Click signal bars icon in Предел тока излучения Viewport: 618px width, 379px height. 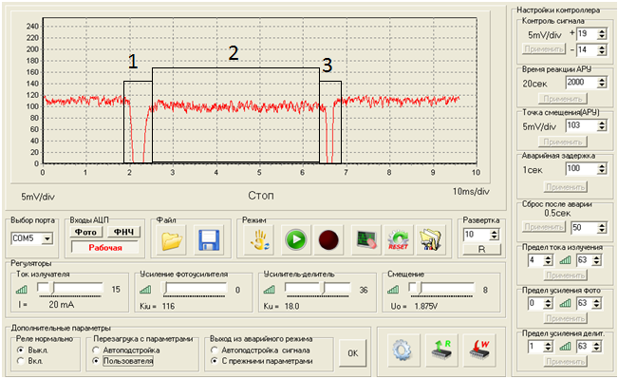point(565,260)
